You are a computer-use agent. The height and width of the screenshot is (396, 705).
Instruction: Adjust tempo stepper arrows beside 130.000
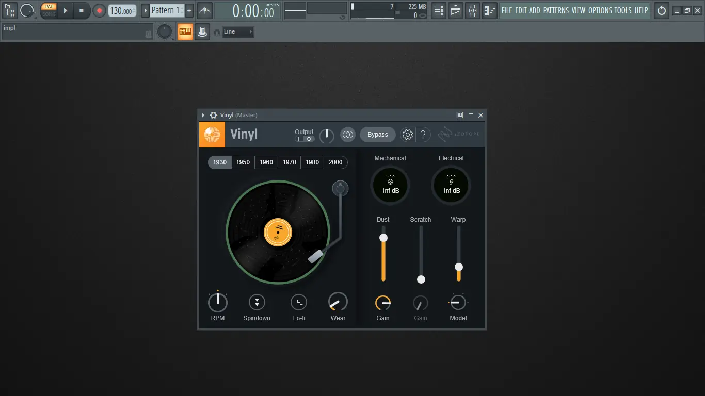(134, 11)
